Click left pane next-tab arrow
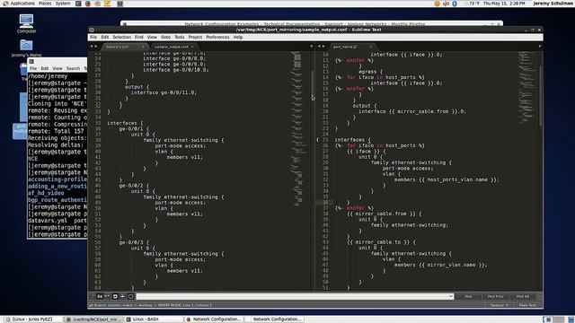This screenshot has width=575, height=323. [x=96, y=47]
